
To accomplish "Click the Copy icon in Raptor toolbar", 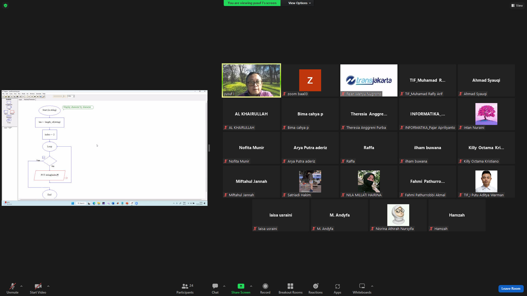I will pos(15,96).
